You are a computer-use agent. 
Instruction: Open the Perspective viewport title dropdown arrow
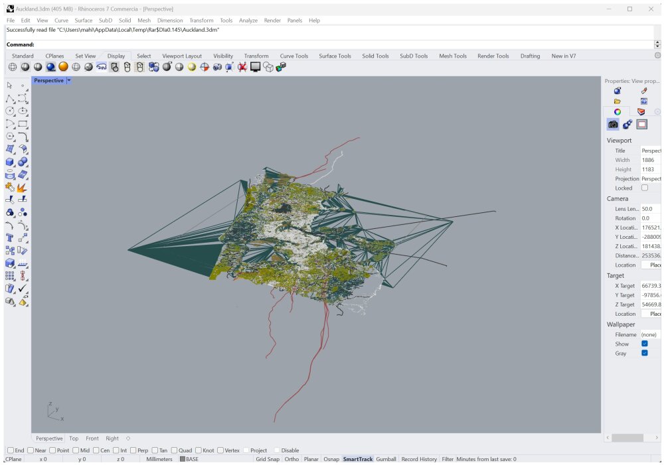point(69,80)
